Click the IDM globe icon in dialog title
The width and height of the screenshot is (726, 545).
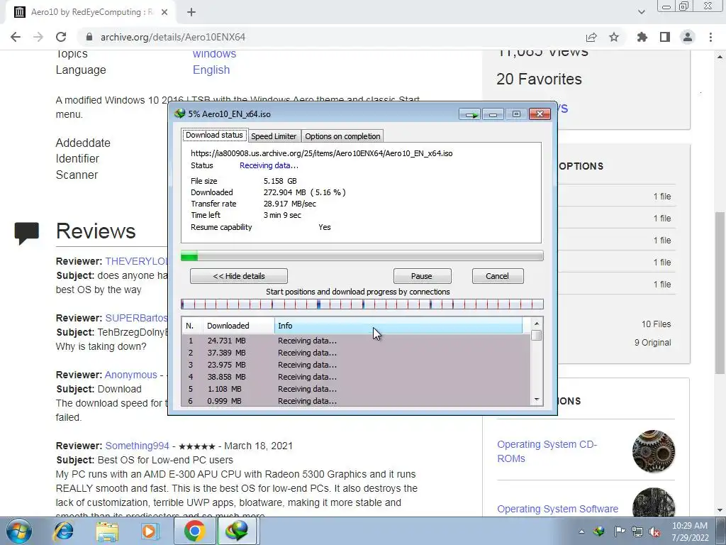coord(179,114)
